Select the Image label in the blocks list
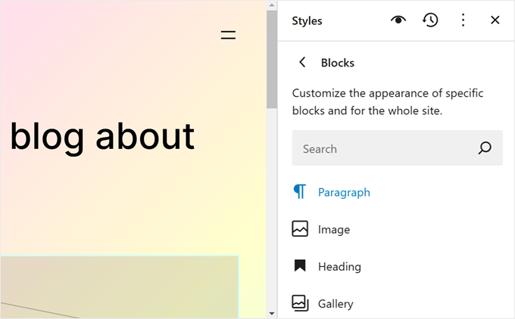The height and width of the screenshot is (319, 515). (334, 229)
